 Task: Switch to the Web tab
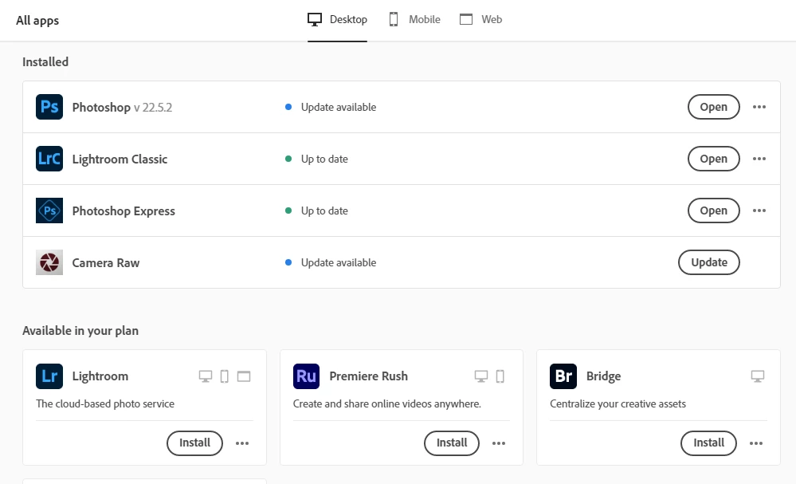(480, 19)
